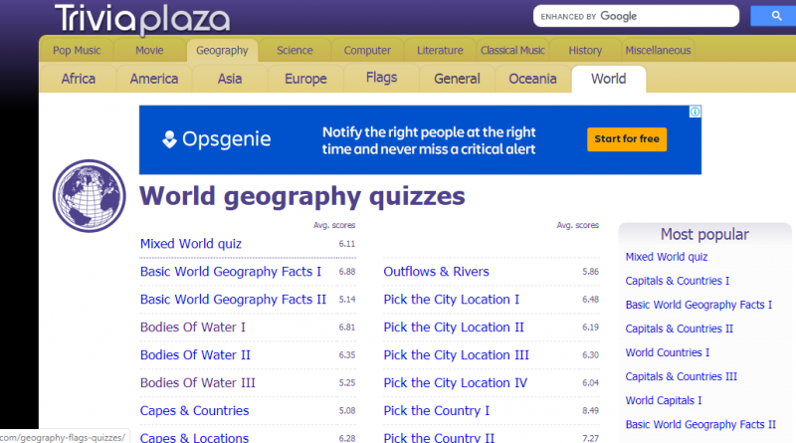Click the Start for free ad button

point(627,139)
